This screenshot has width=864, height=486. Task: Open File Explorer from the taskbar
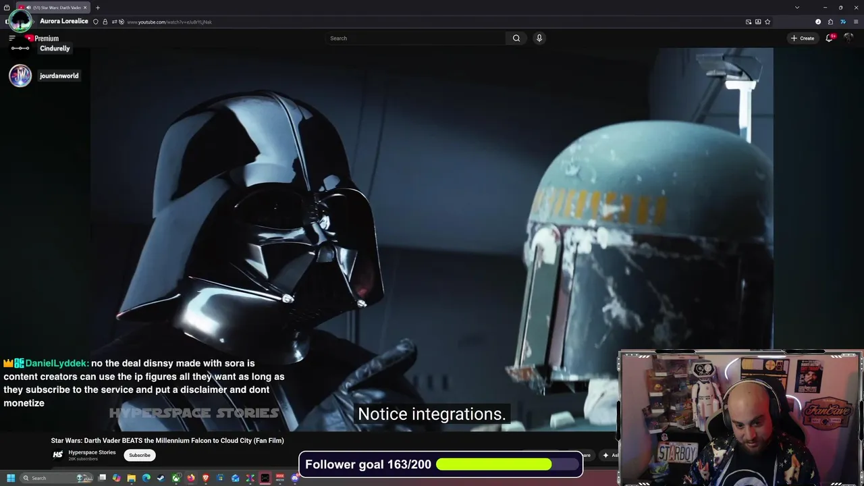(x=132, y=478)
